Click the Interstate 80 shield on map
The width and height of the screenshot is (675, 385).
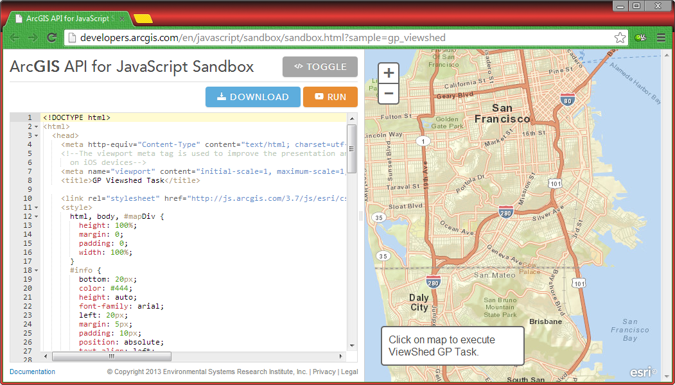[x=568, y=99]
